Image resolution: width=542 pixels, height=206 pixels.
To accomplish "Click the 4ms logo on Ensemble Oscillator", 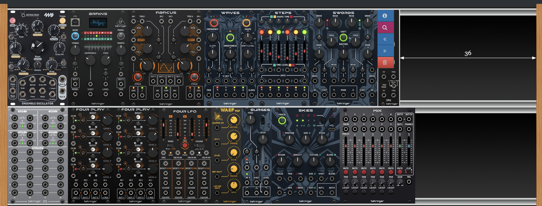I will click(x=49, y=16).
